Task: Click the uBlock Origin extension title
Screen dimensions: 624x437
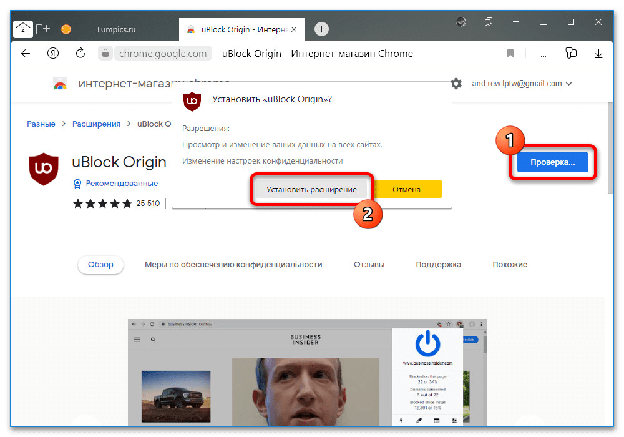Action: click(x=119, y=162)
